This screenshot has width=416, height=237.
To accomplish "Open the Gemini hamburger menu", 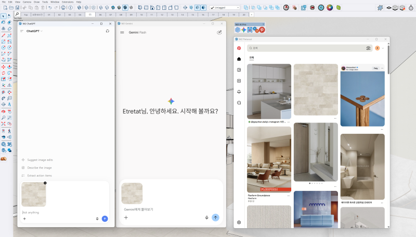I will coord(122,32).
